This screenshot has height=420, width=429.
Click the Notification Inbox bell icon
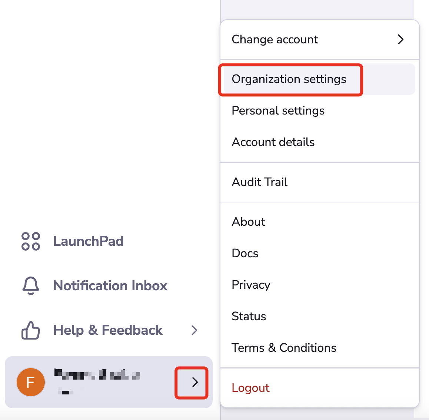(31, 285)
